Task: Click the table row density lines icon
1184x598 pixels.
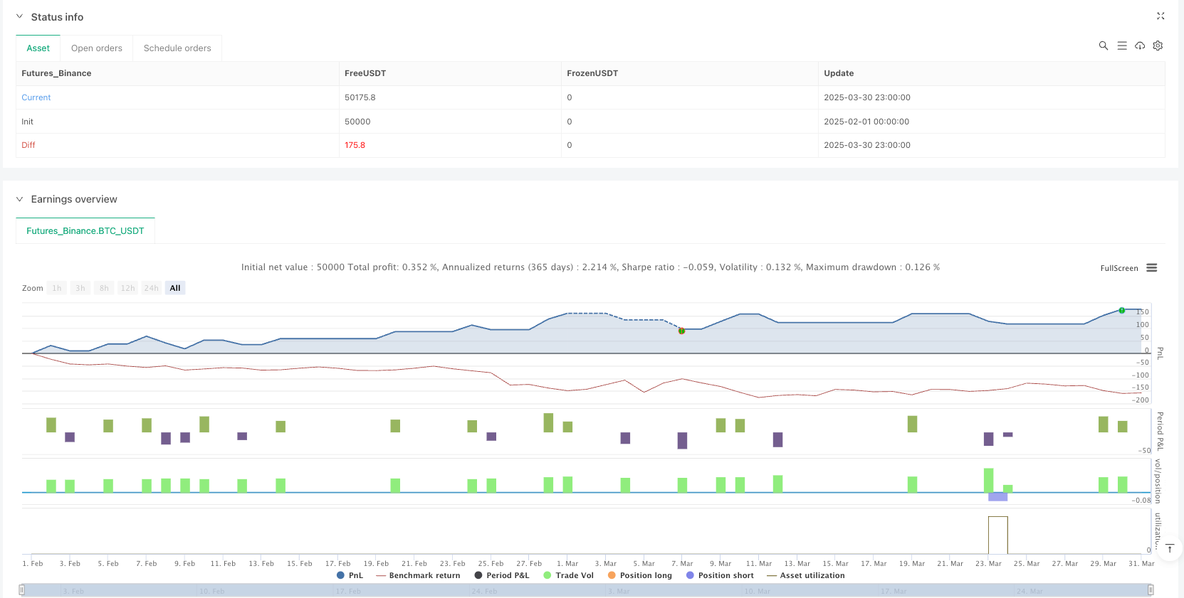Action: click(x=1122, y=46)
